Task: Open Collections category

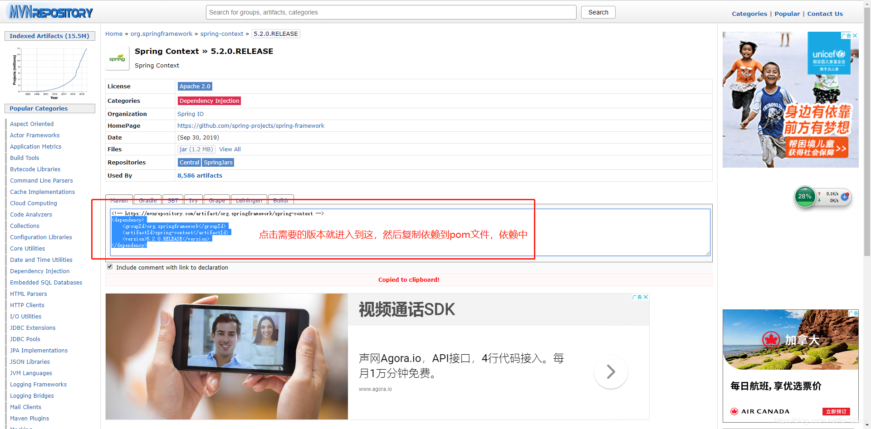Action: click(x=25, y=226)
